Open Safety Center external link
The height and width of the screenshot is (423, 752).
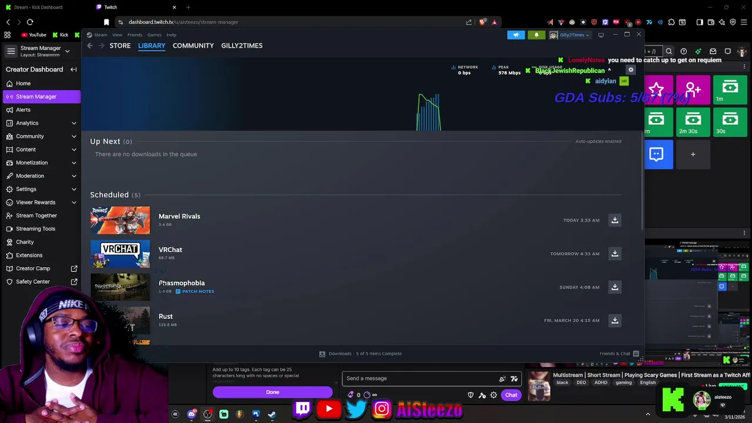coord(41,281)
